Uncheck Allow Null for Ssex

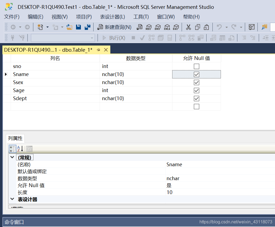(x=197, y=82)
